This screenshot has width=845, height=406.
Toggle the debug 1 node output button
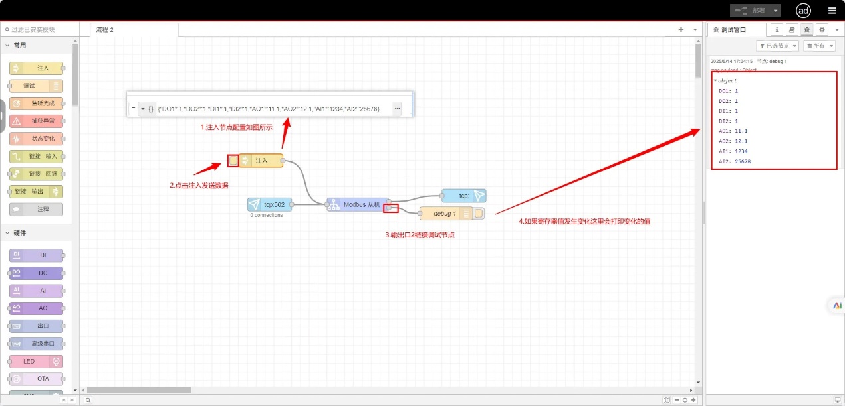point(479,214)
